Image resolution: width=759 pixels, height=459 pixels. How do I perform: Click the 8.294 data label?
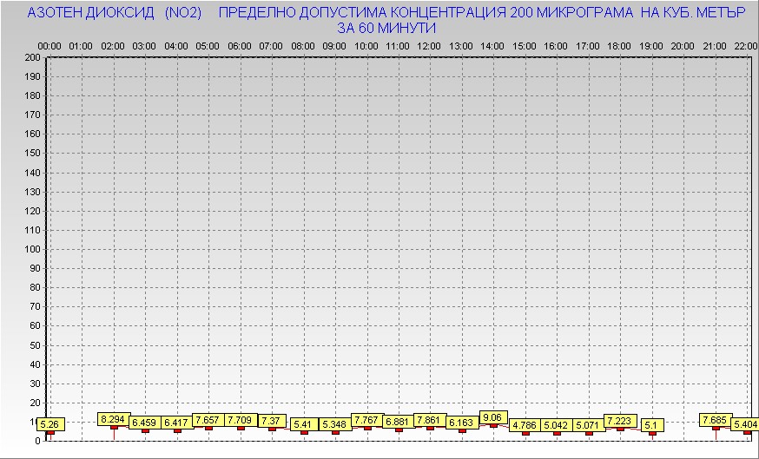tap(113, 419)
